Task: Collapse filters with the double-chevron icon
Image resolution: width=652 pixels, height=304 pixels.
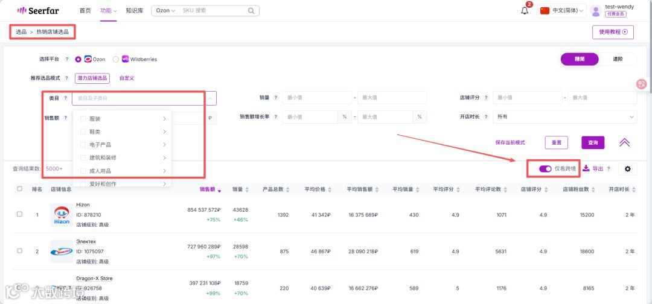Action: [x=624, y=142]
